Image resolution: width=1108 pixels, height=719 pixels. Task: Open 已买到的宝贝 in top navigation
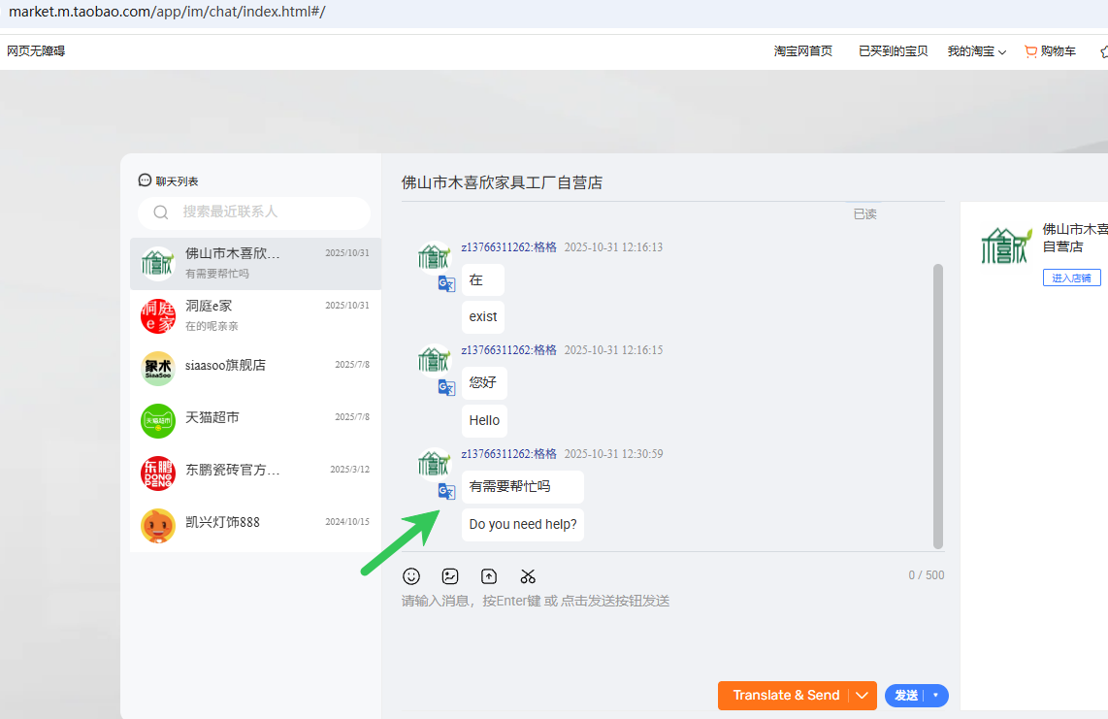(894, 50)
